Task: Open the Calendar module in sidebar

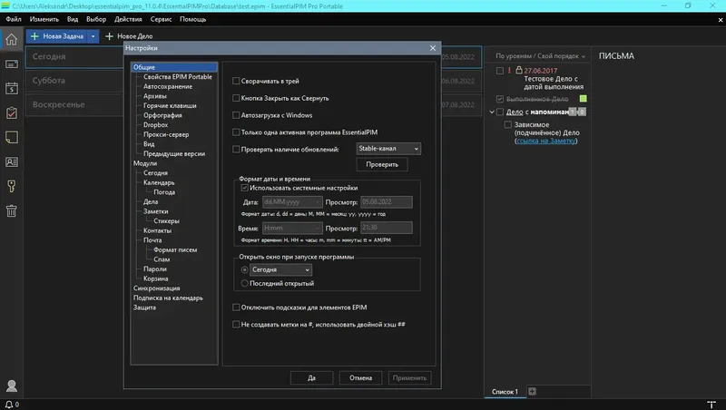Action: (x=12, y=88)
